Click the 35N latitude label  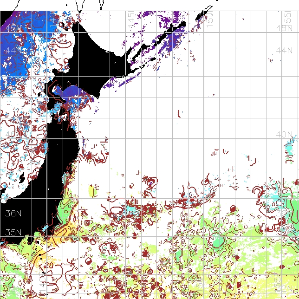pos(13,232)
